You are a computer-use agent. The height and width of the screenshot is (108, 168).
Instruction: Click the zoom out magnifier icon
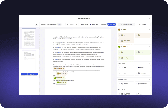[67, 25]
